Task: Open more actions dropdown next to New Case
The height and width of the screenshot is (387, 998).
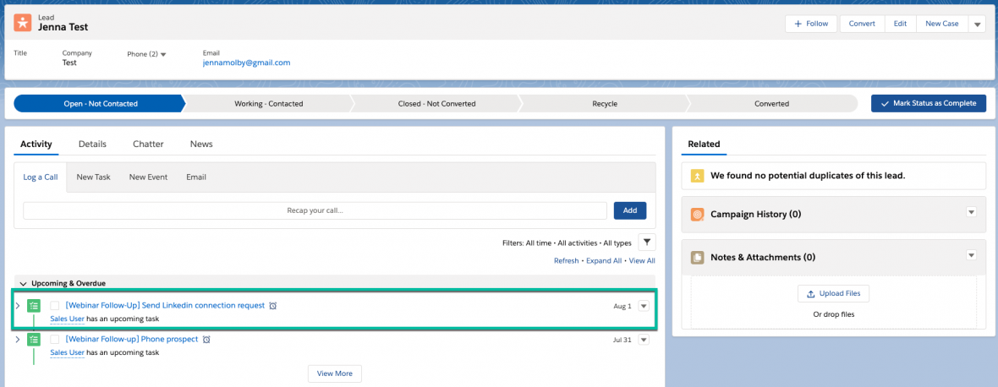Action: pos(977,25)
